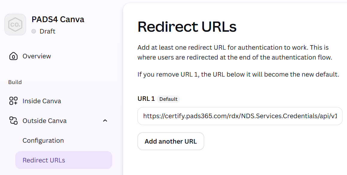Click the Default badge next to URL 1
The height and width of the screenshot is (175, 347).
pyautogui.click(x=168, y=99)
